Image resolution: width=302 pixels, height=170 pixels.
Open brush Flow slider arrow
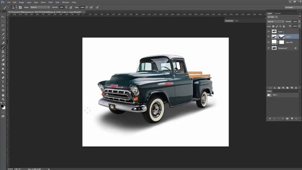pos(87,8)
